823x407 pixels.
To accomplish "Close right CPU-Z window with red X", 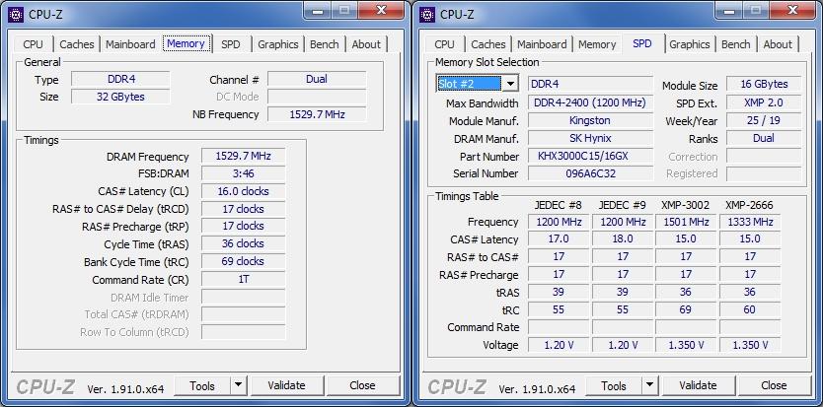I will 793,11.
